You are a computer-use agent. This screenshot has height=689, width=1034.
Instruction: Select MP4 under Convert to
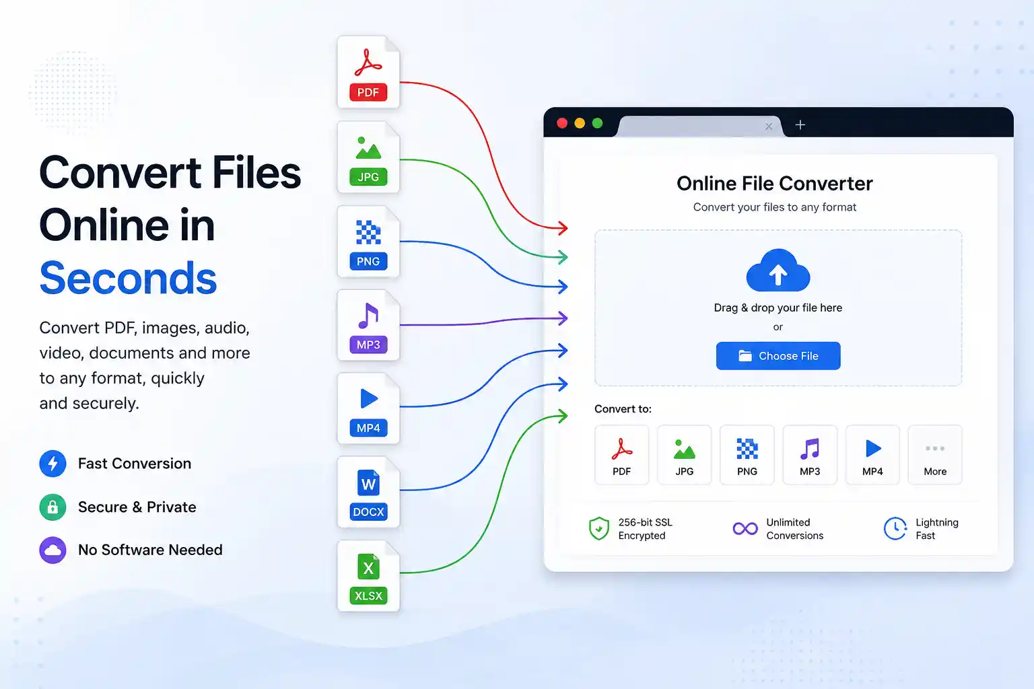(872, 455)
